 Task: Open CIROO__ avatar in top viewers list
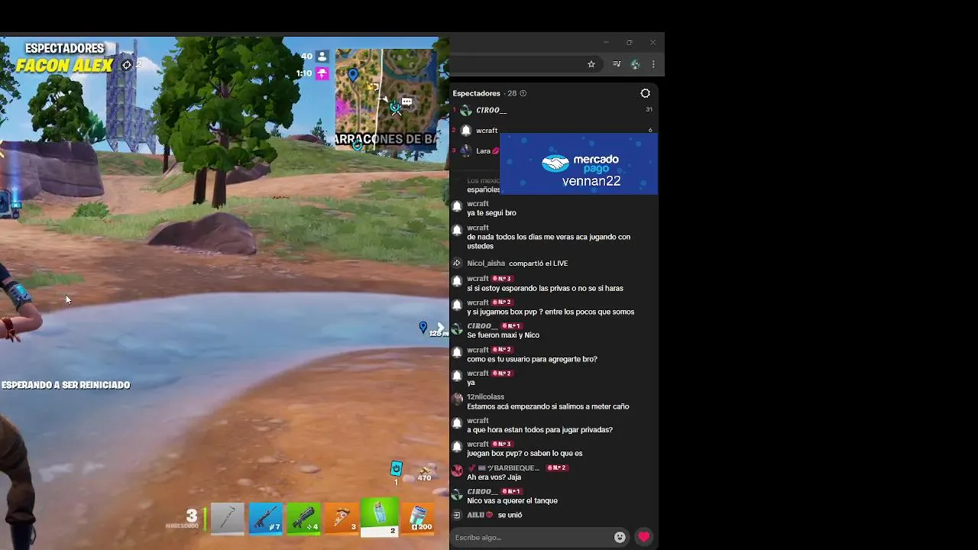tap(465, 111)
